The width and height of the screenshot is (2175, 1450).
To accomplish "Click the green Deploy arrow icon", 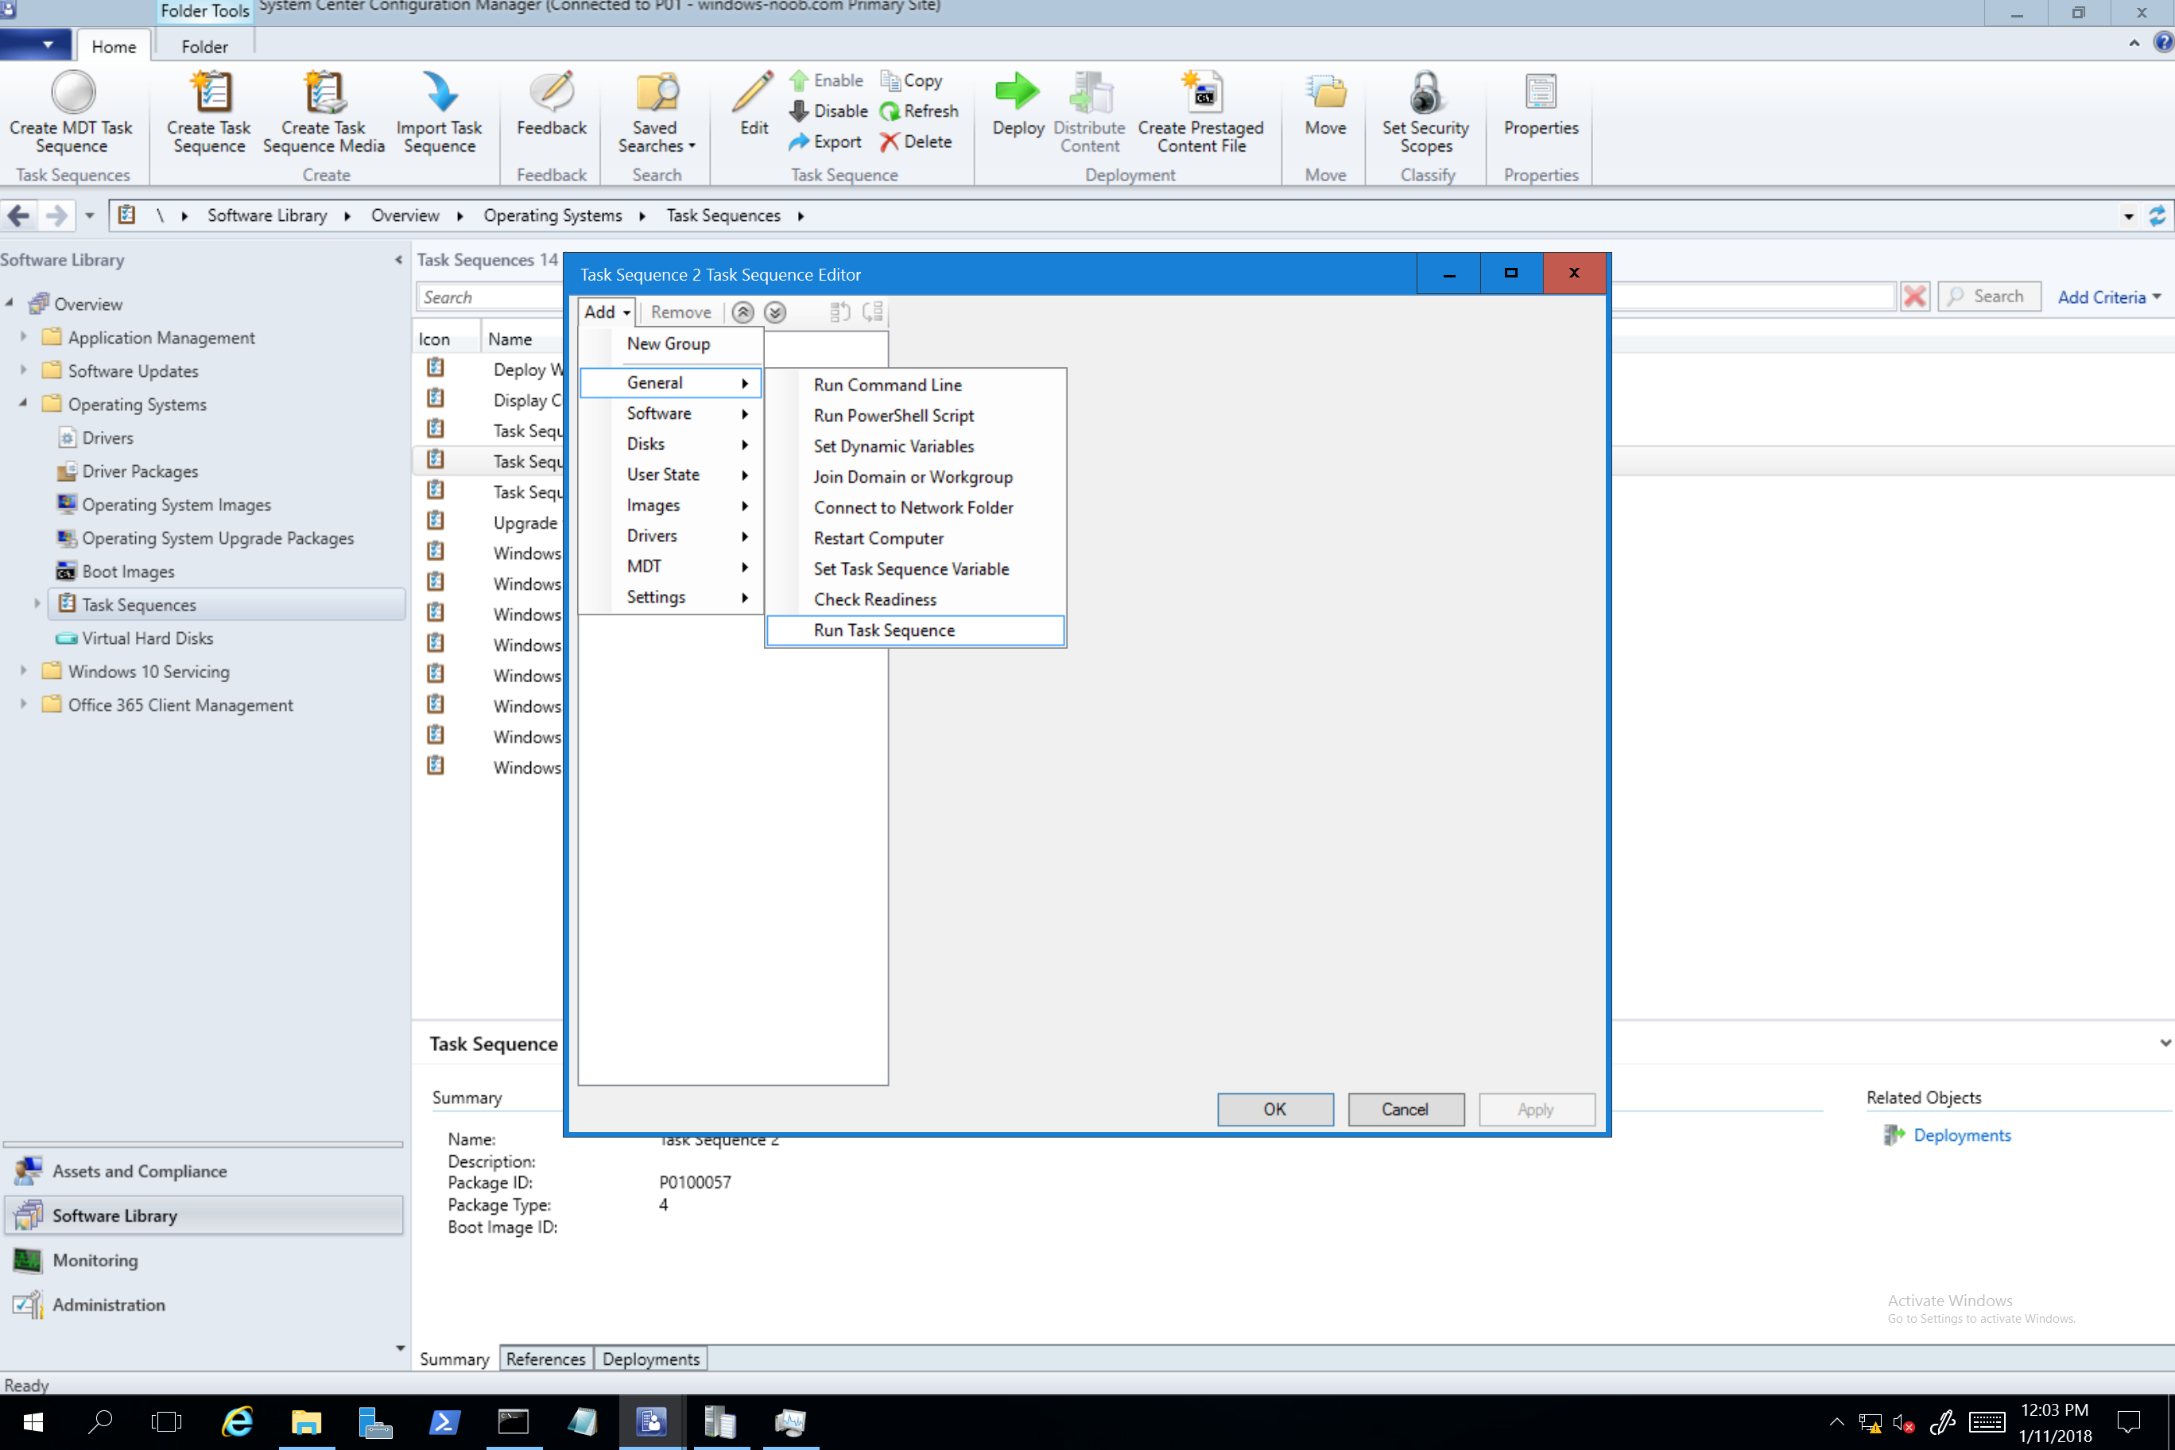I will tap(1018, 91).
